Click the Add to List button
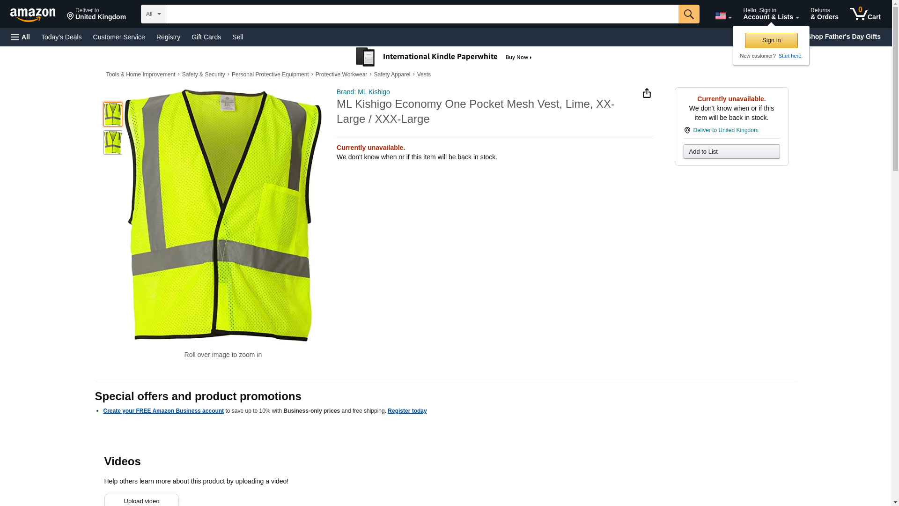The image size is (899, 506). [731, 152]
